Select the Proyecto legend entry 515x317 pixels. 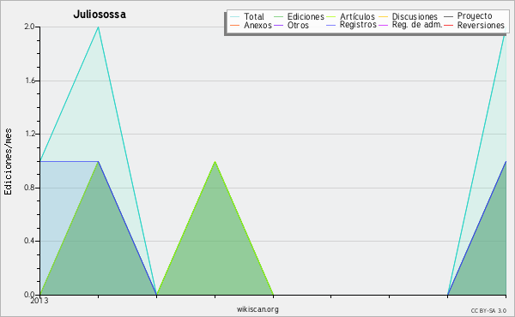click(x=468, y=16)
